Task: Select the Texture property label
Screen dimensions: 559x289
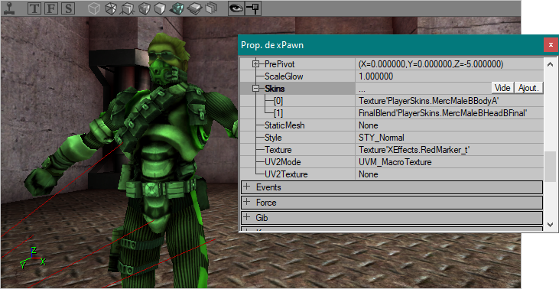Action: coord(278,150)
